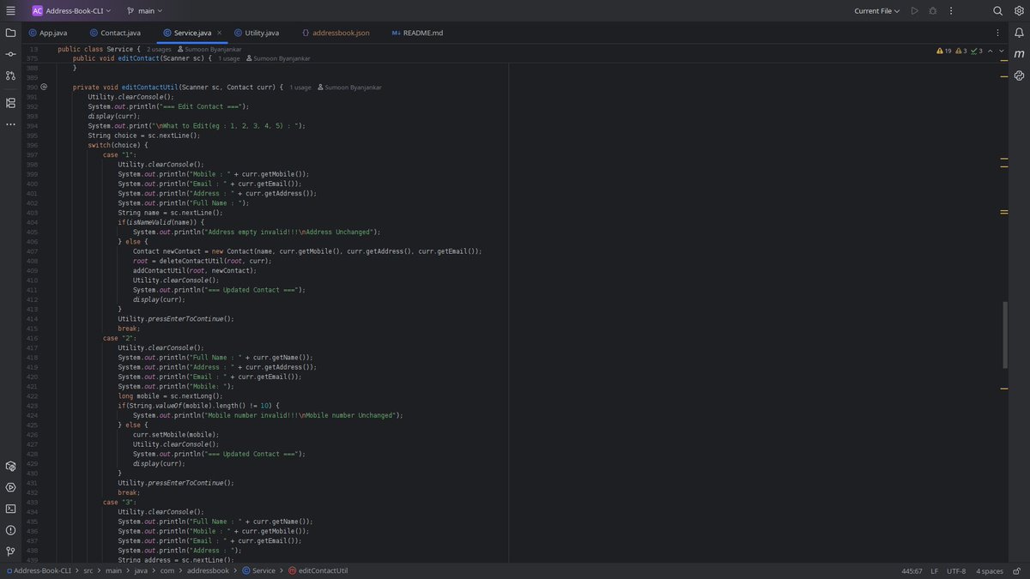Open README.md tab

pyautogui.click(x=417, y=33)
